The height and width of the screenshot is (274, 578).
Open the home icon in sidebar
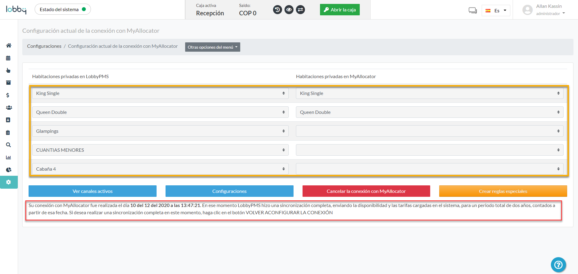9,45
